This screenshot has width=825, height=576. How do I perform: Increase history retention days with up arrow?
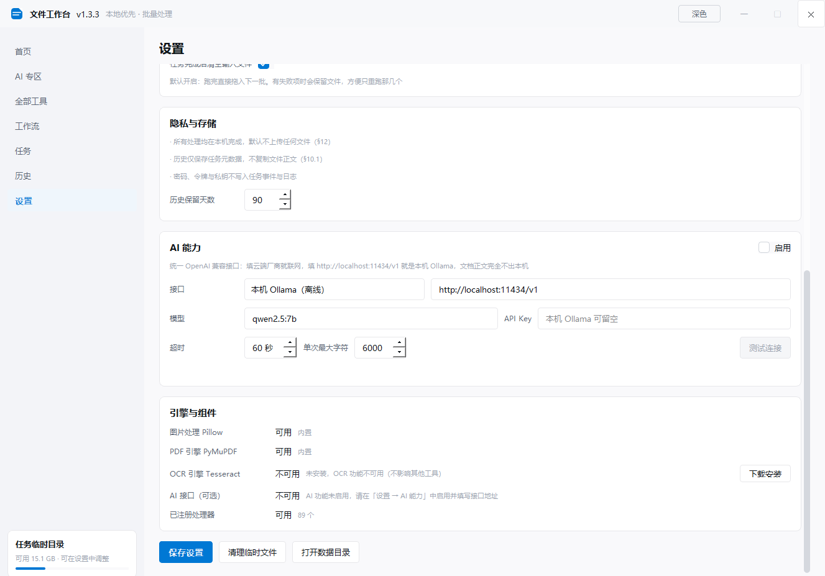coord(285,195)
